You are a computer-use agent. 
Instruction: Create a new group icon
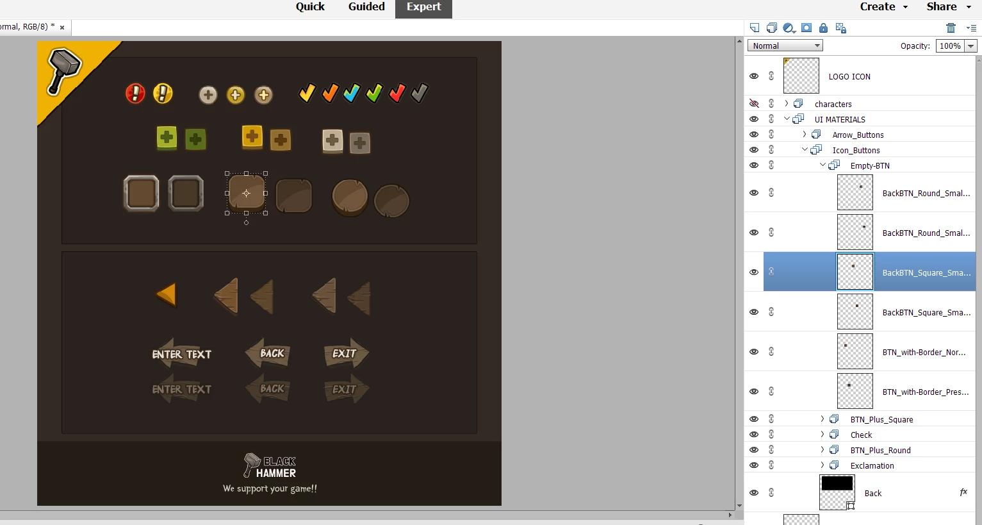click(772, 28)
